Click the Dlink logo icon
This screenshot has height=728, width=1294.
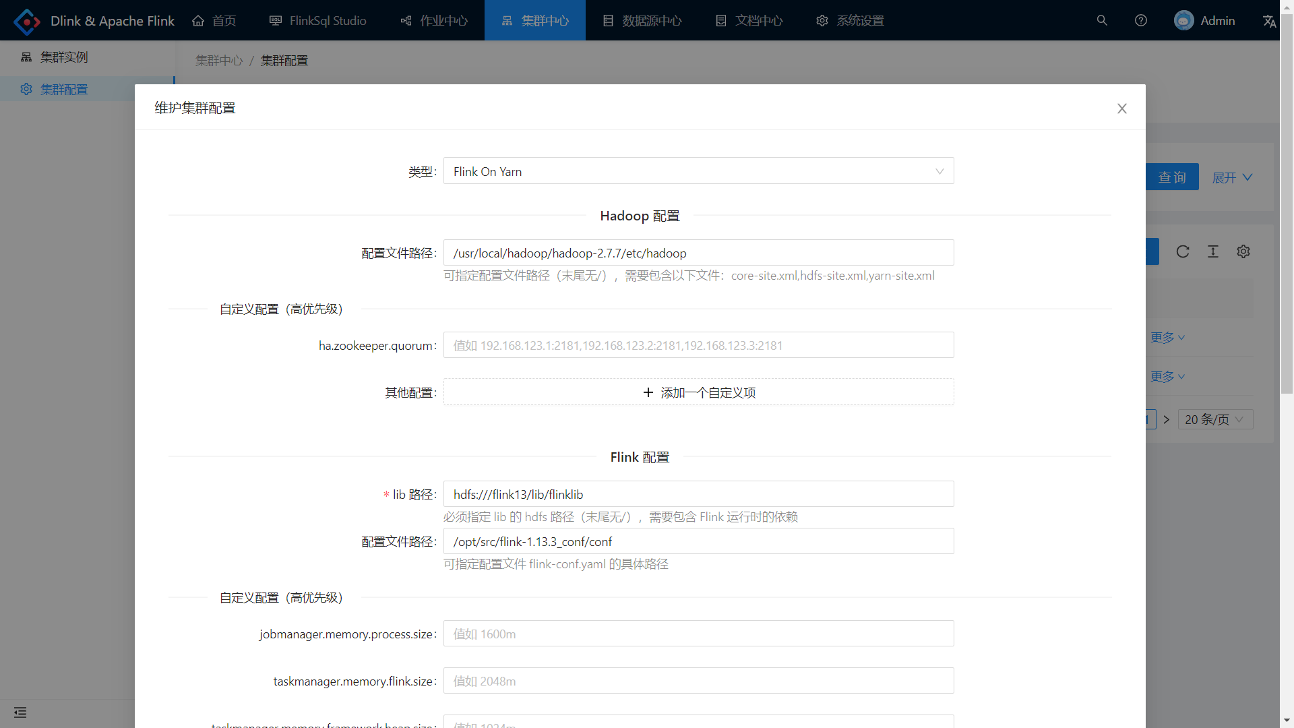[27, 21]
